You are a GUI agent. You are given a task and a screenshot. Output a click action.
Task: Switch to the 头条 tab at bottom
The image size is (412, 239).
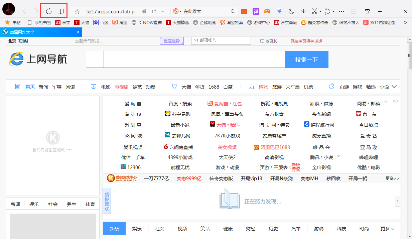click(114, 229)
